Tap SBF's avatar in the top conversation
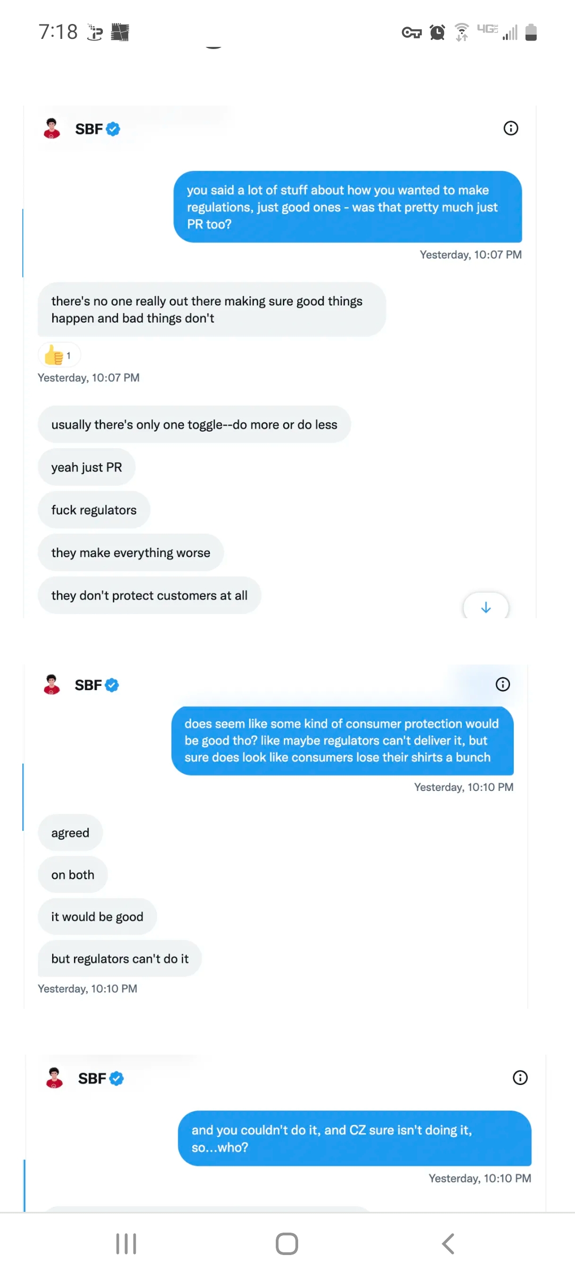Viewport: 575px width, 1279px height. [52, 128]
